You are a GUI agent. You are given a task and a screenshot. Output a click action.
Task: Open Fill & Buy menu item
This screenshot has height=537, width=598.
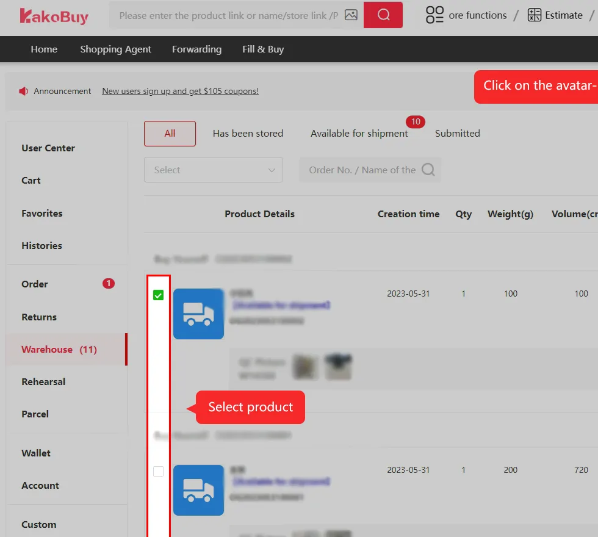coord(263,49)
